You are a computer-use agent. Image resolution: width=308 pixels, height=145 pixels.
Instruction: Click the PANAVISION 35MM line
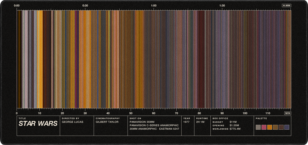(142, 122)
